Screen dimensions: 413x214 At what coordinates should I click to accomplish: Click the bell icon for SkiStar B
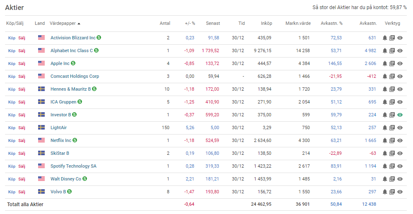pyautogui.click(x=385, y=153)
